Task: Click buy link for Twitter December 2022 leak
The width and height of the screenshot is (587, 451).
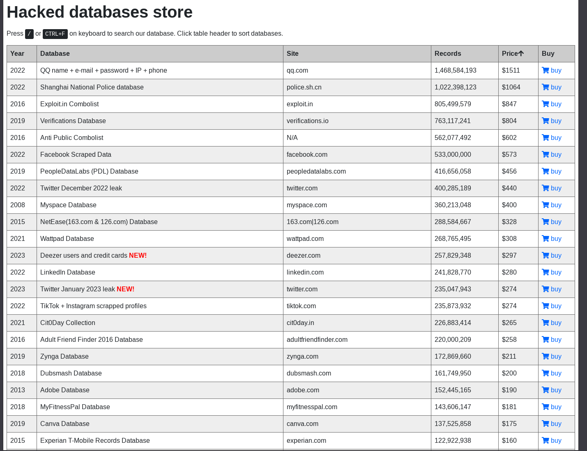Action: click(556, 188)
